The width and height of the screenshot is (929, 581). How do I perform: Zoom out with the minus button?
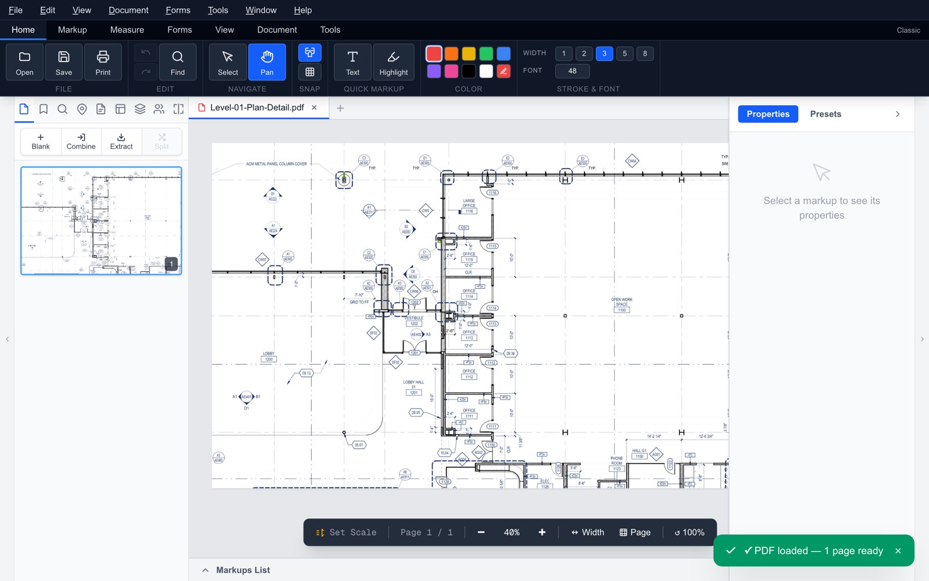[481, 532]
